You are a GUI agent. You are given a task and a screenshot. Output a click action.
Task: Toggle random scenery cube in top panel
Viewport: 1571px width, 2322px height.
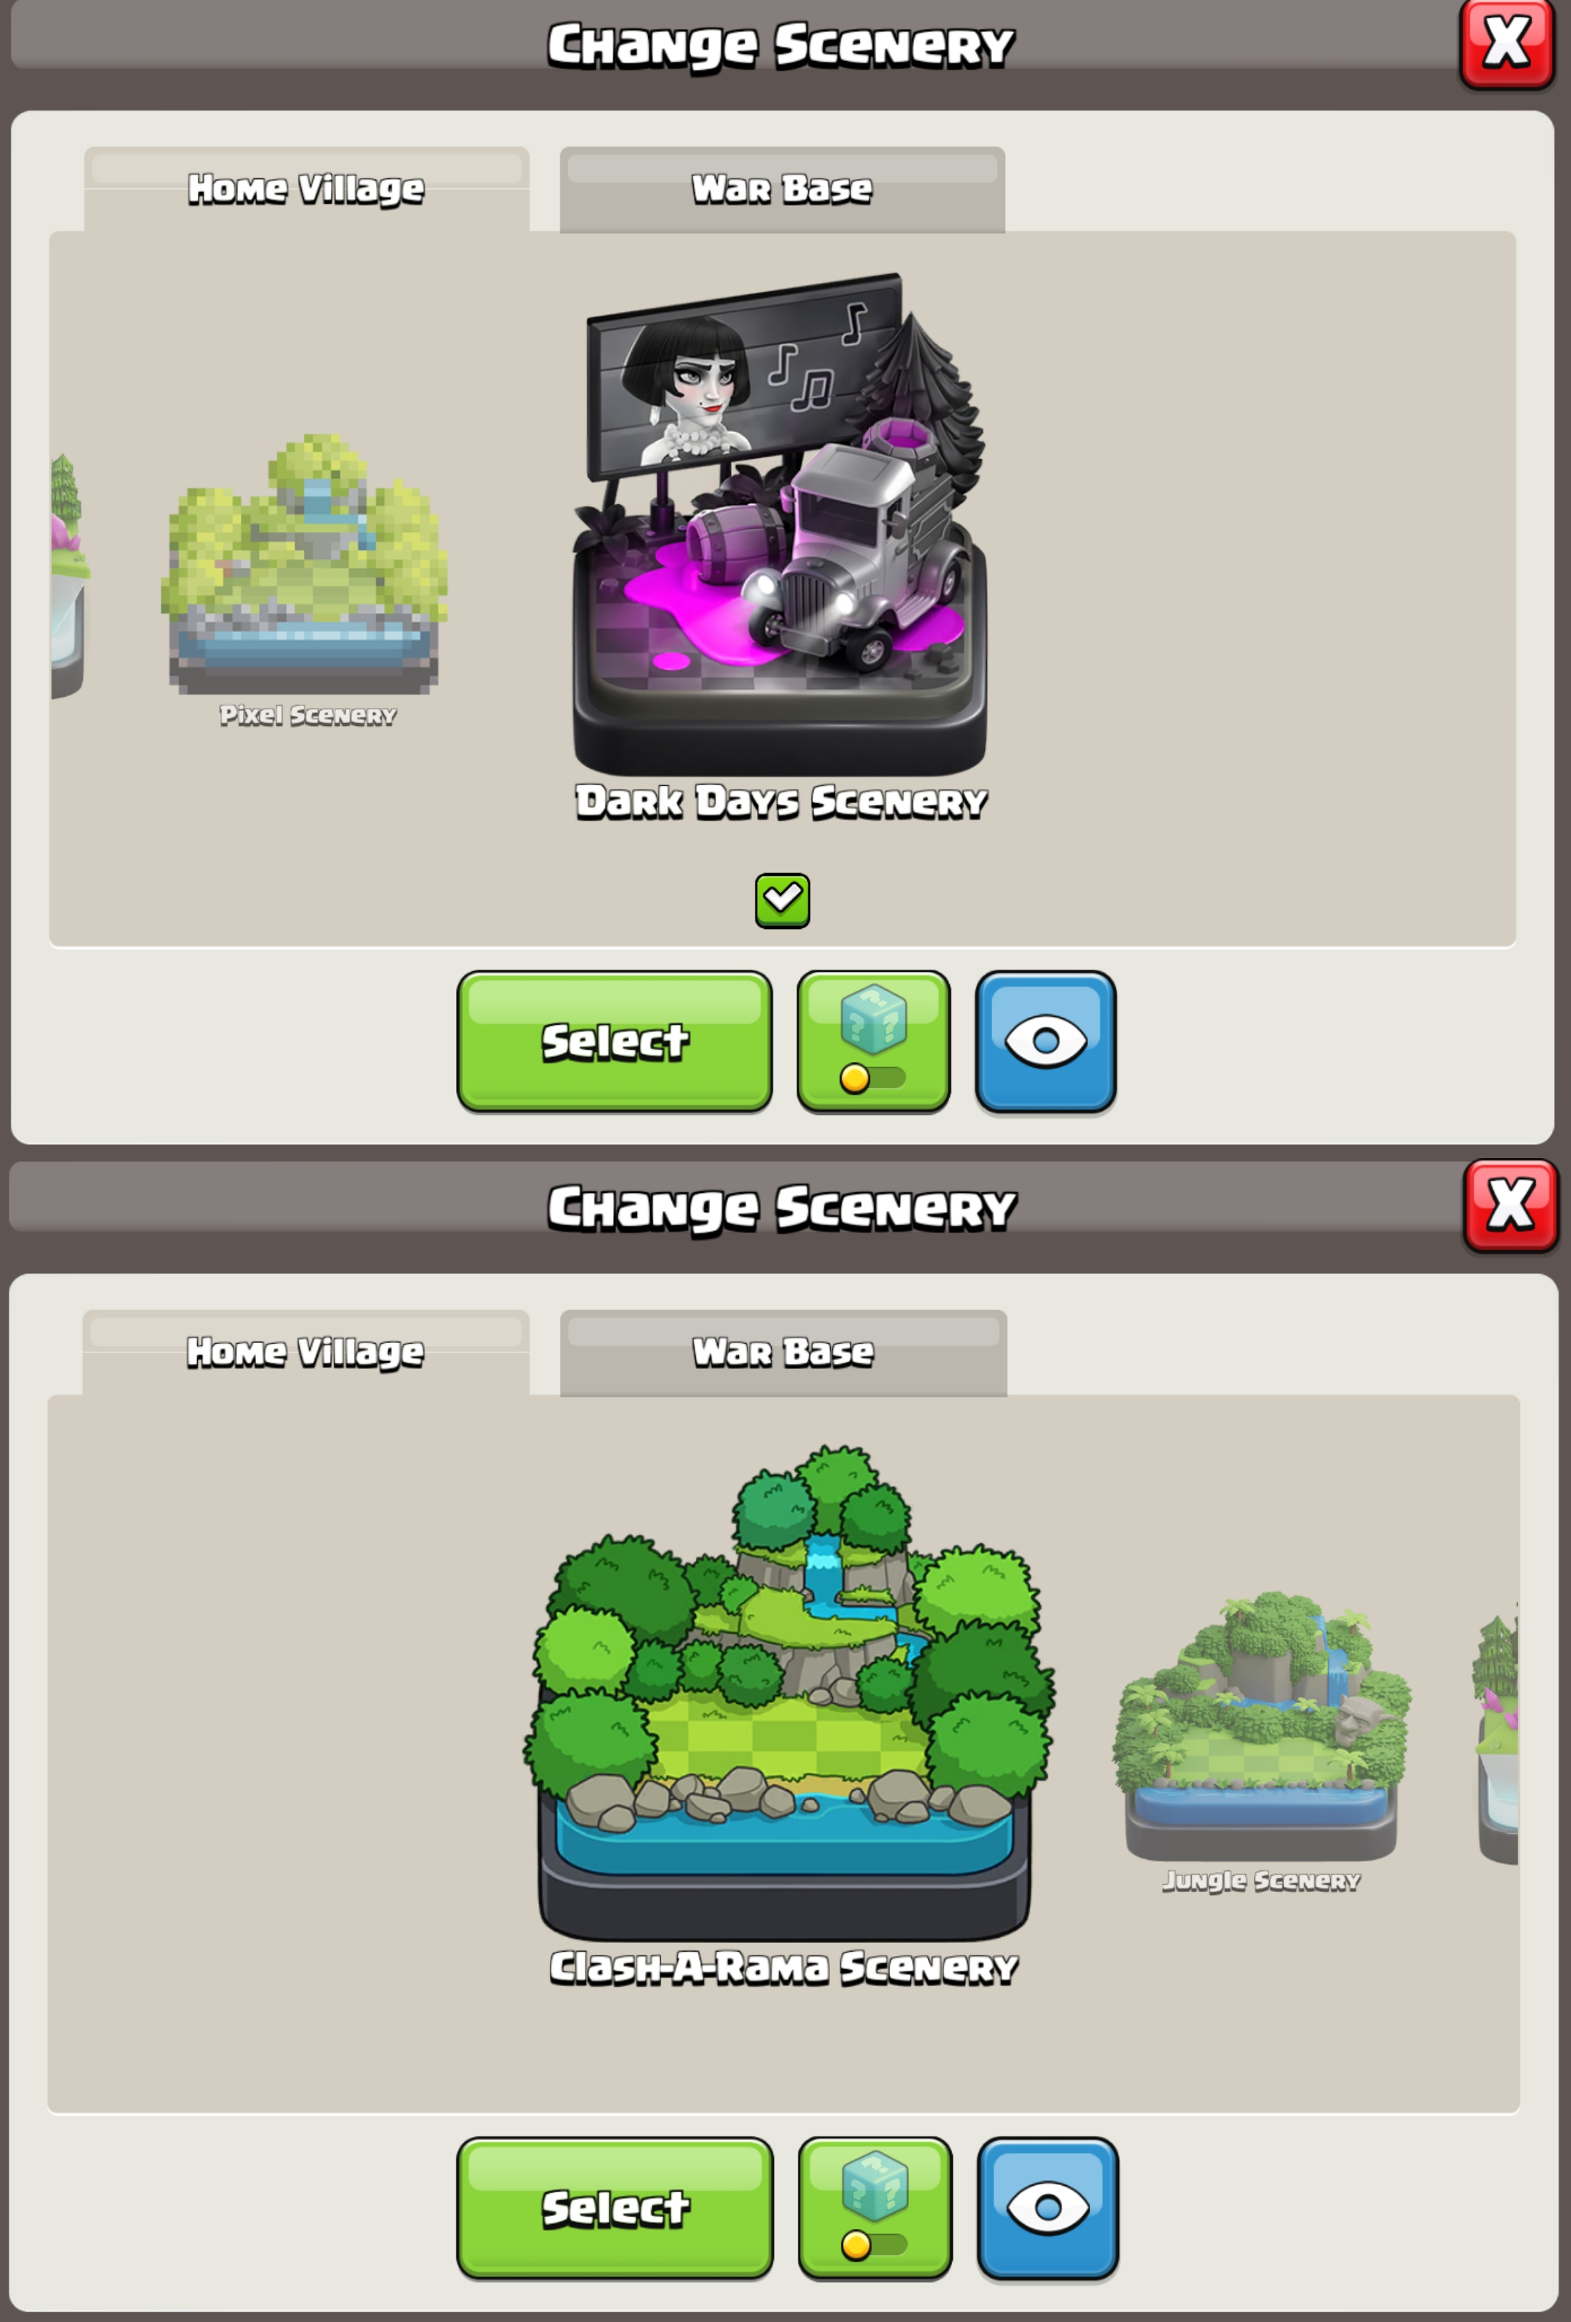(873, 1041)
